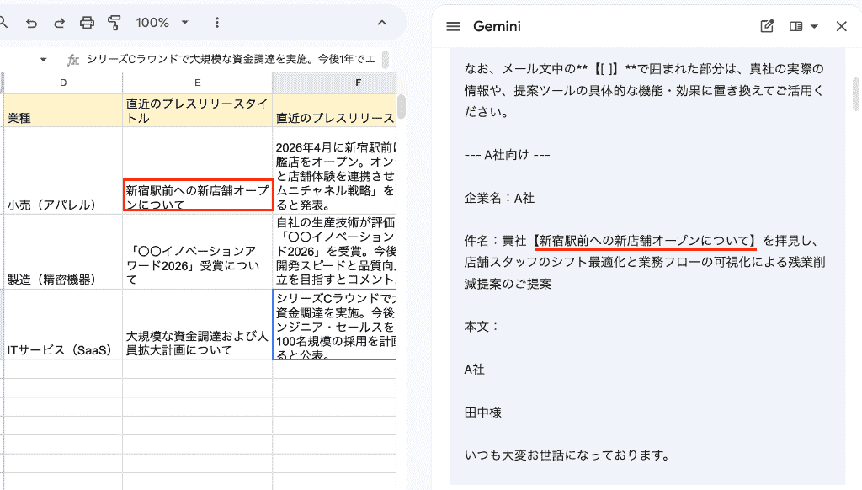This screenshot has height=490, width=862.
Task: Expand the Gemini panel layout dropdown arrow
Action: point(814,26)
